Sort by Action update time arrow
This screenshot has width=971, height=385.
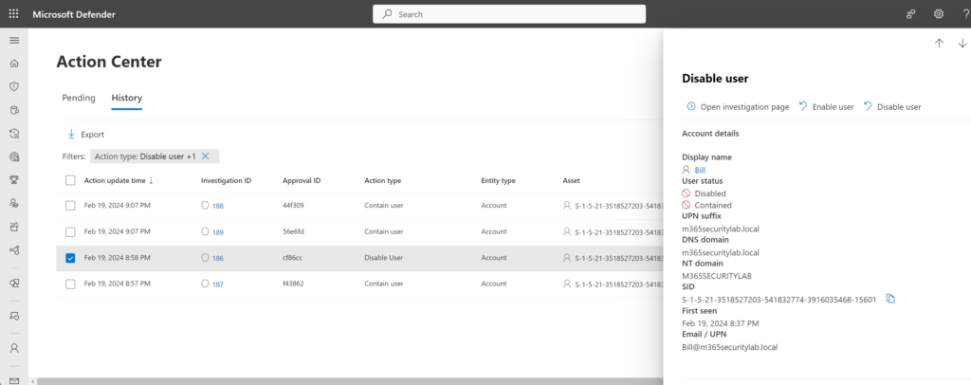tap(151, 181)
